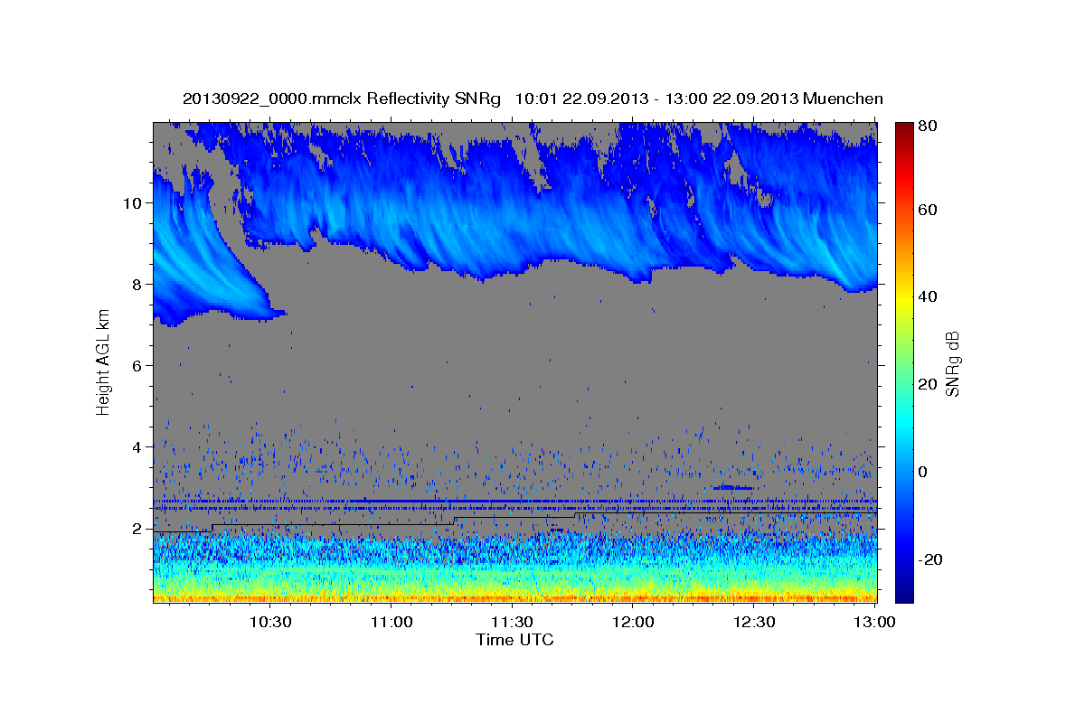This screenshot has width=1085, height=723.
Task: Click the height tick label 4
Action: (137, 447)
